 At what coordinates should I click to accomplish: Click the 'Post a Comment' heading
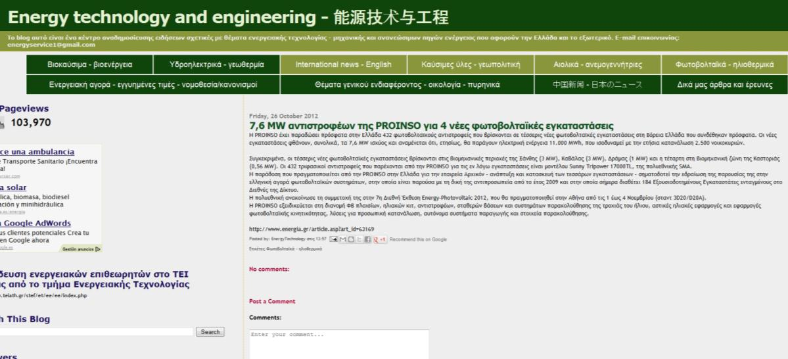[x=272, y=301]
